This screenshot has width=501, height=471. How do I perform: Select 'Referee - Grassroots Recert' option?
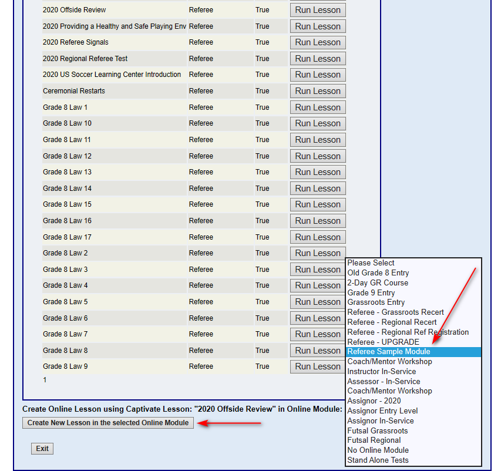tap(413, 312)
